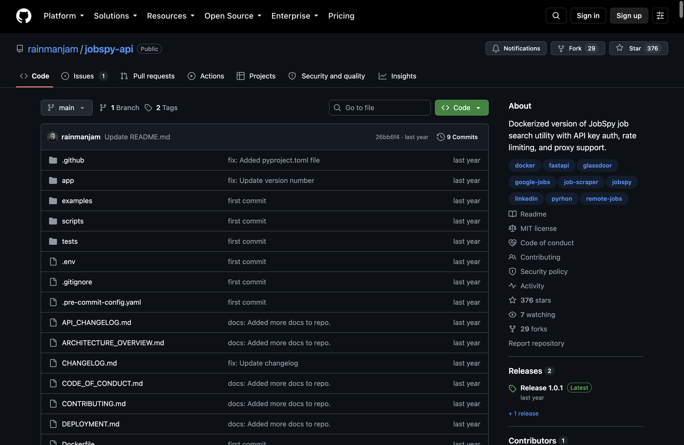Viewport: 684px width, 445px height.
Task: Click the .github folder icon
Action: click(53, 160)
